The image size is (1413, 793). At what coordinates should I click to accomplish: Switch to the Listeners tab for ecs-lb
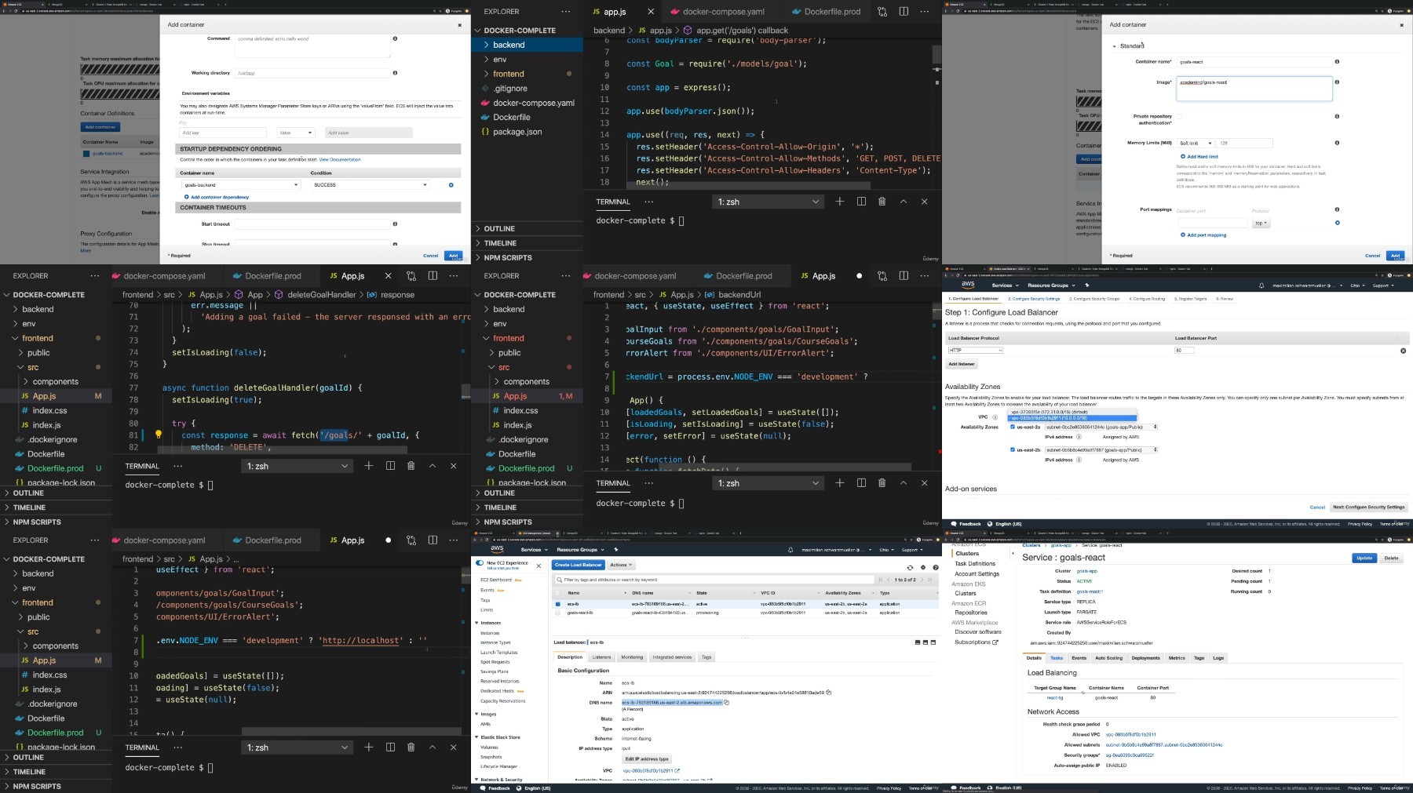point(601,657)
